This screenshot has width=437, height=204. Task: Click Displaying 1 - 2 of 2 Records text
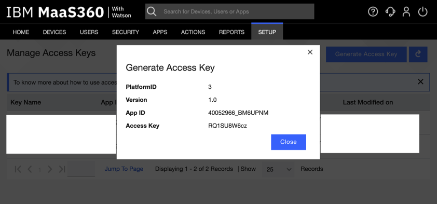(194, 169)
